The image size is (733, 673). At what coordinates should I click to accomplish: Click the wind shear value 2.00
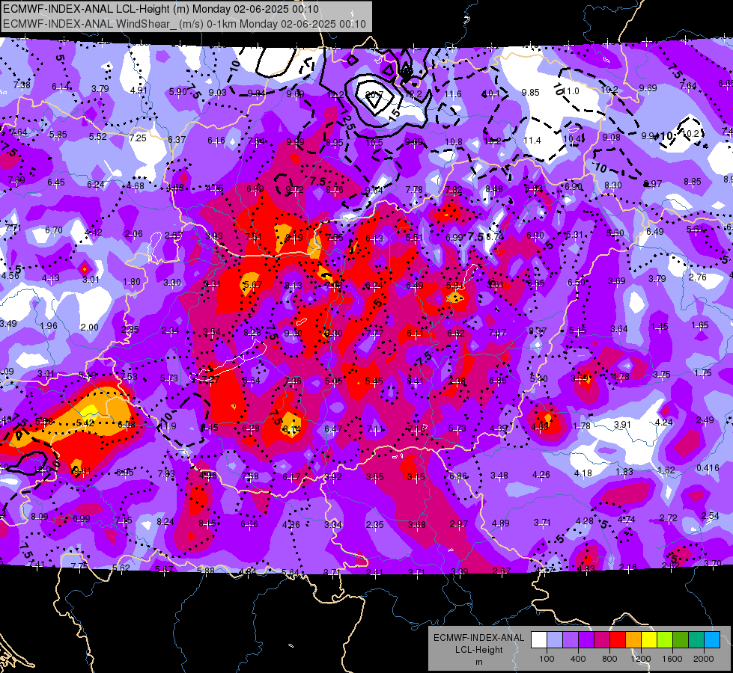pyautogui.click(x=90, y=328)
